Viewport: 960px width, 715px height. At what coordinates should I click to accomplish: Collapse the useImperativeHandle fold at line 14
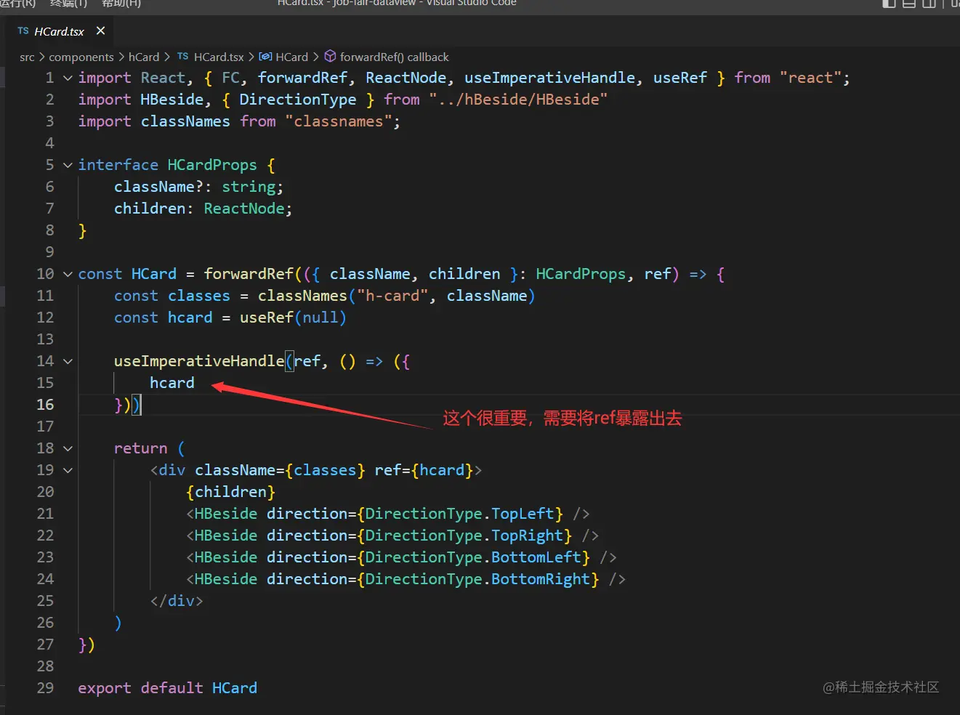pyautogui.click(x=68, y=361)
